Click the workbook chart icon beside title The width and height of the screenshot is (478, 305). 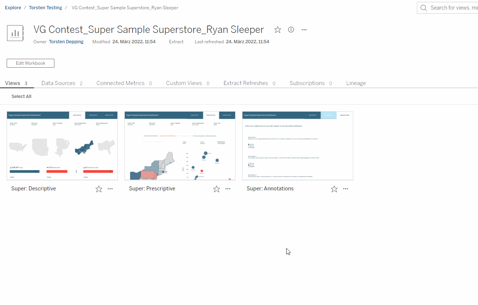[15, 33]
